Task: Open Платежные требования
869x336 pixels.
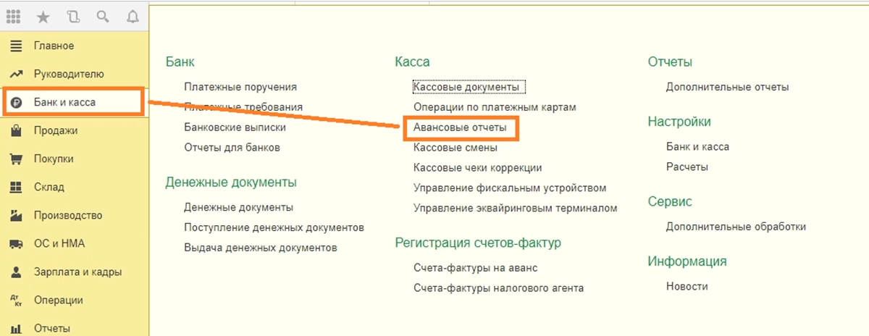Action: (x=243, y=107)
